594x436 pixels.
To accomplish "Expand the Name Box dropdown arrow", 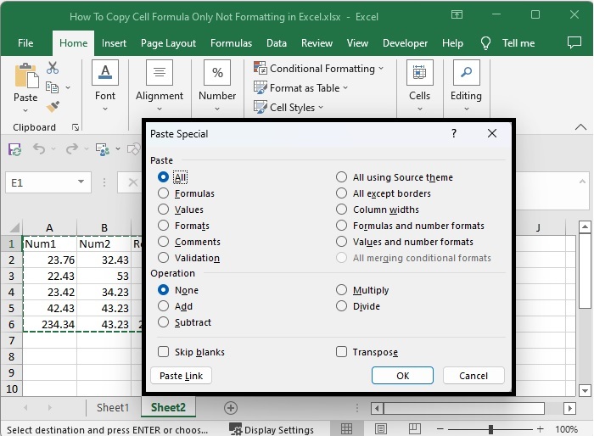I will [x=81, y=182].
